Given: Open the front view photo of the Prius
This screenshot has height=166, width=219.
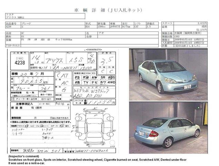Looking at the screenshot, I should (x=168, y=75).
